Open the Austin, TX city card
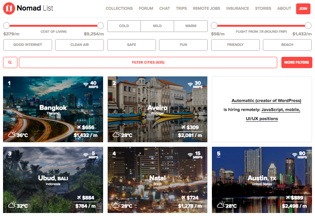 pos(262,179)
